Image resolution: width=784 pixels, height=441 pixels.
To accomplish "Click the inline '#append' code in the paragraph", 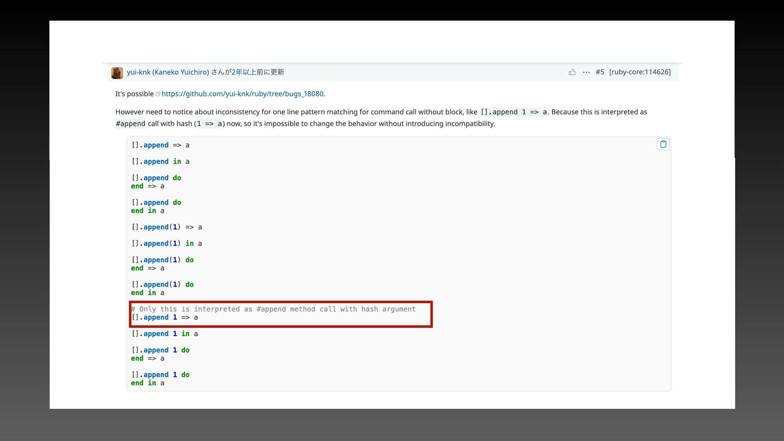I will (x=130, y=124).
